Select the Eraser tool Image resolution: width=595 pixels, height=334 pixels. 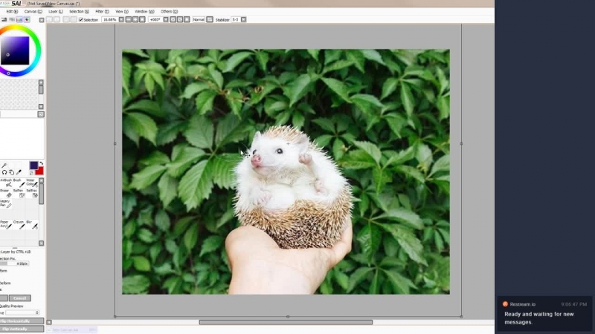click(6, 193)
